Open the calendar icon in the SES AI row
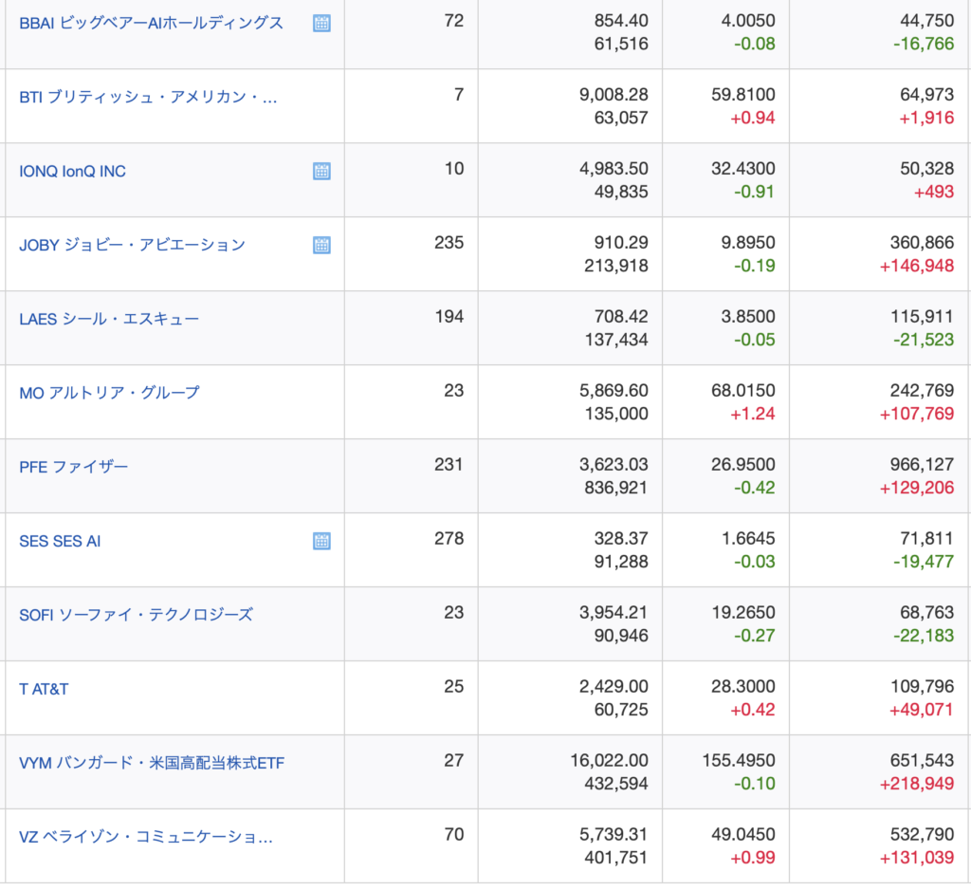 pos(321,541)
